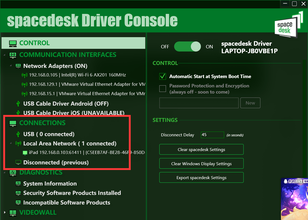Select Disconnected (previous)
The width and height of the screenshot is (308, 220).
pyautogui.click(x=56, y=163)
